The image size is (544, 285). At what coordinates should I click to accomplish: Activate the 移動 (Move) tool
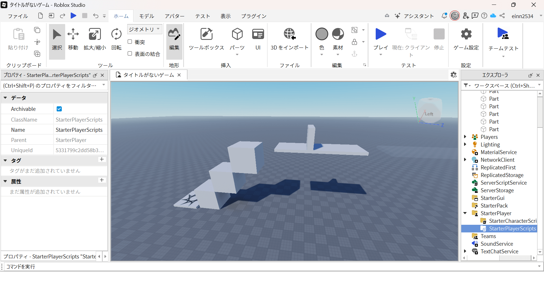coord(73,40)
